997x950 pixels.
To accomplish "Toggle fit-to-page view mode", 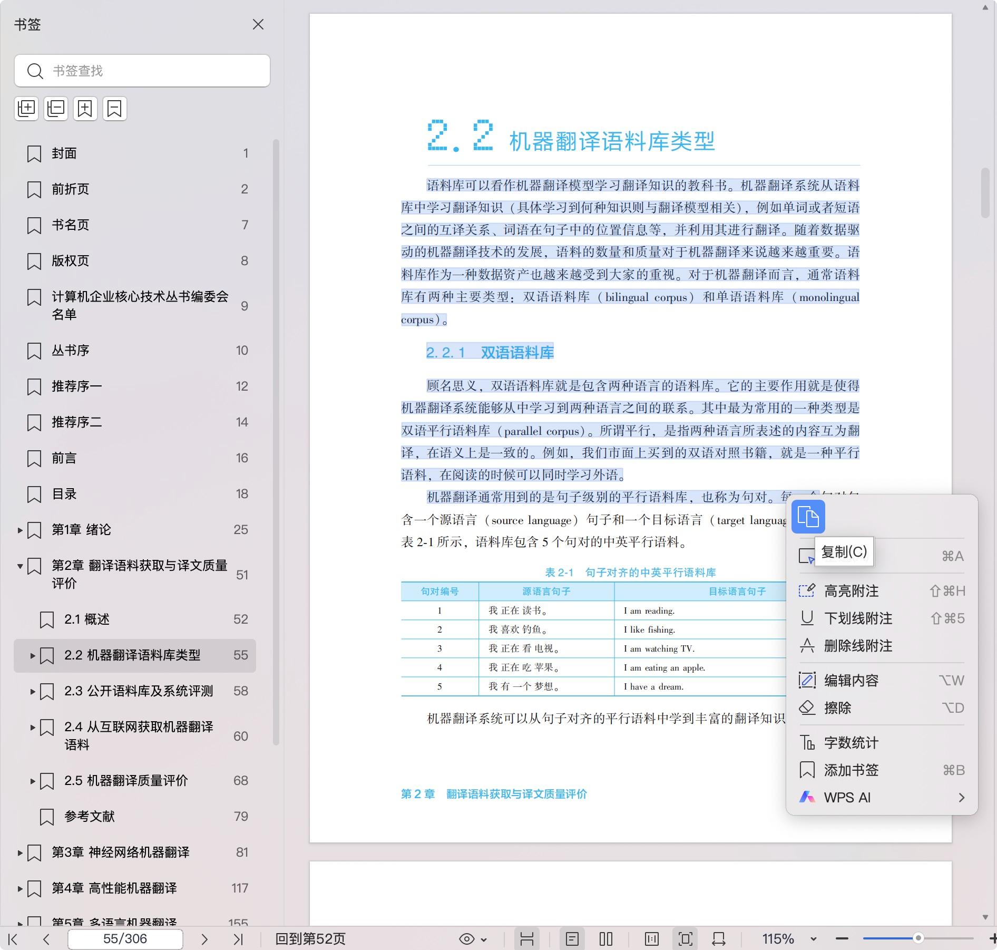I will click(686, 938).
